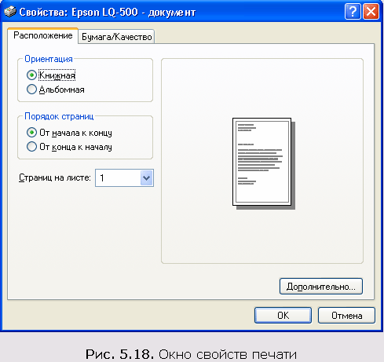Screen dimensions: 384x362
Task: Choose От конца к началу page order
Action: point(31,147)
